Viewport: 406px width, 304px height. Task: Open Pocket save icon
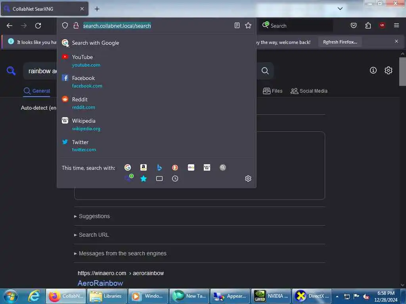coord(354,25)
